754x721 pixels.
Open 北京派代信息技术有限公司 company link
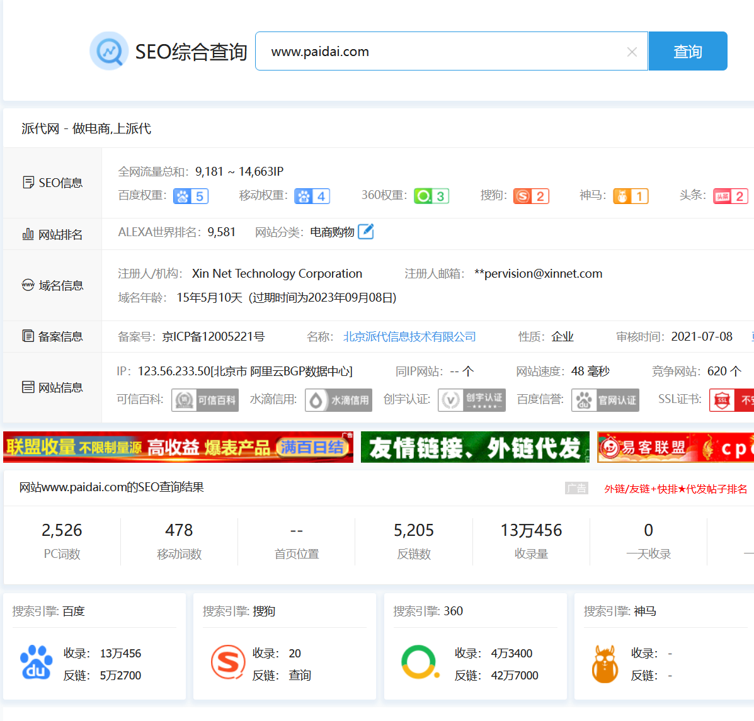pyautogui.click(x=409, y=336)
